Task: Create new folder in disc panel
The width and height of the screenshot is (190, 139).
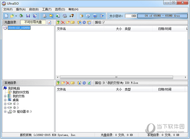Action: pos(68,22)
